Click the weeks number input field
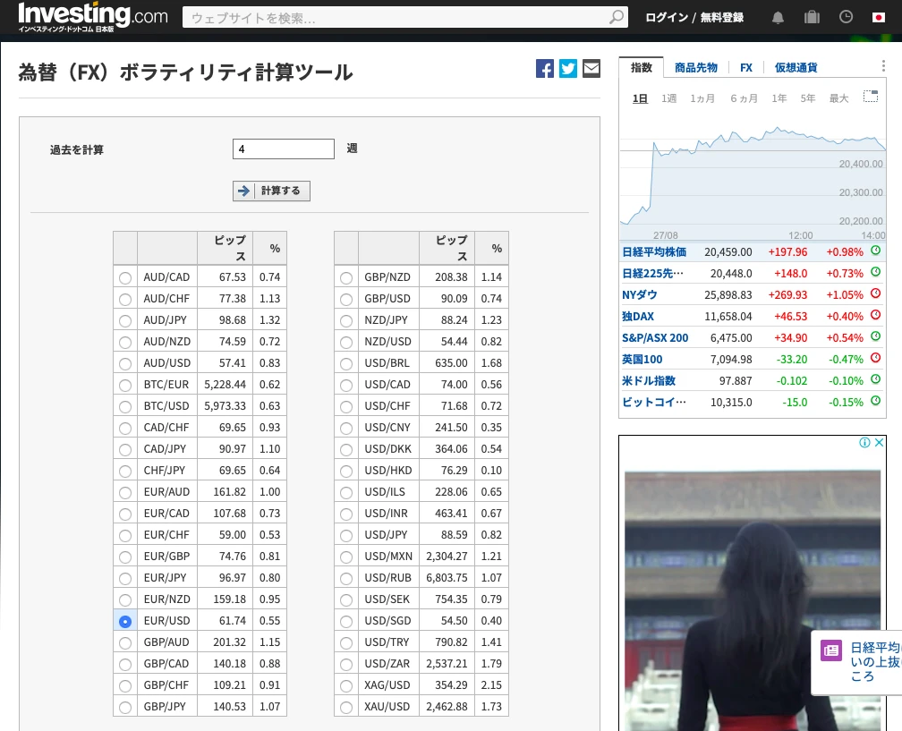 tap(283, 149)
